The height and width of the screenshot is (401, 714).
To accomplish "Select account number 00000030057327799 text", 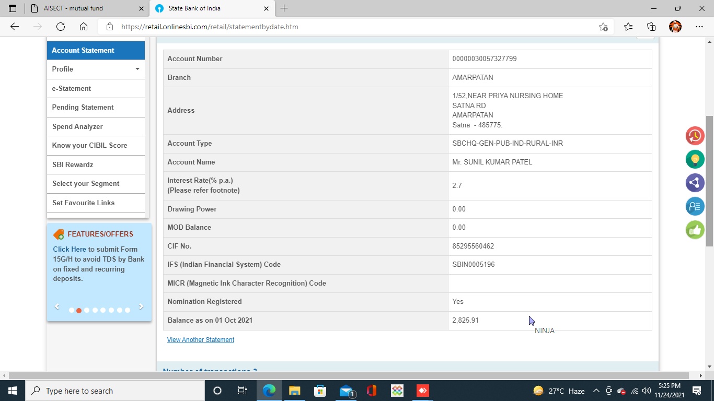I will pyautogui.click(x=485, y=58).
